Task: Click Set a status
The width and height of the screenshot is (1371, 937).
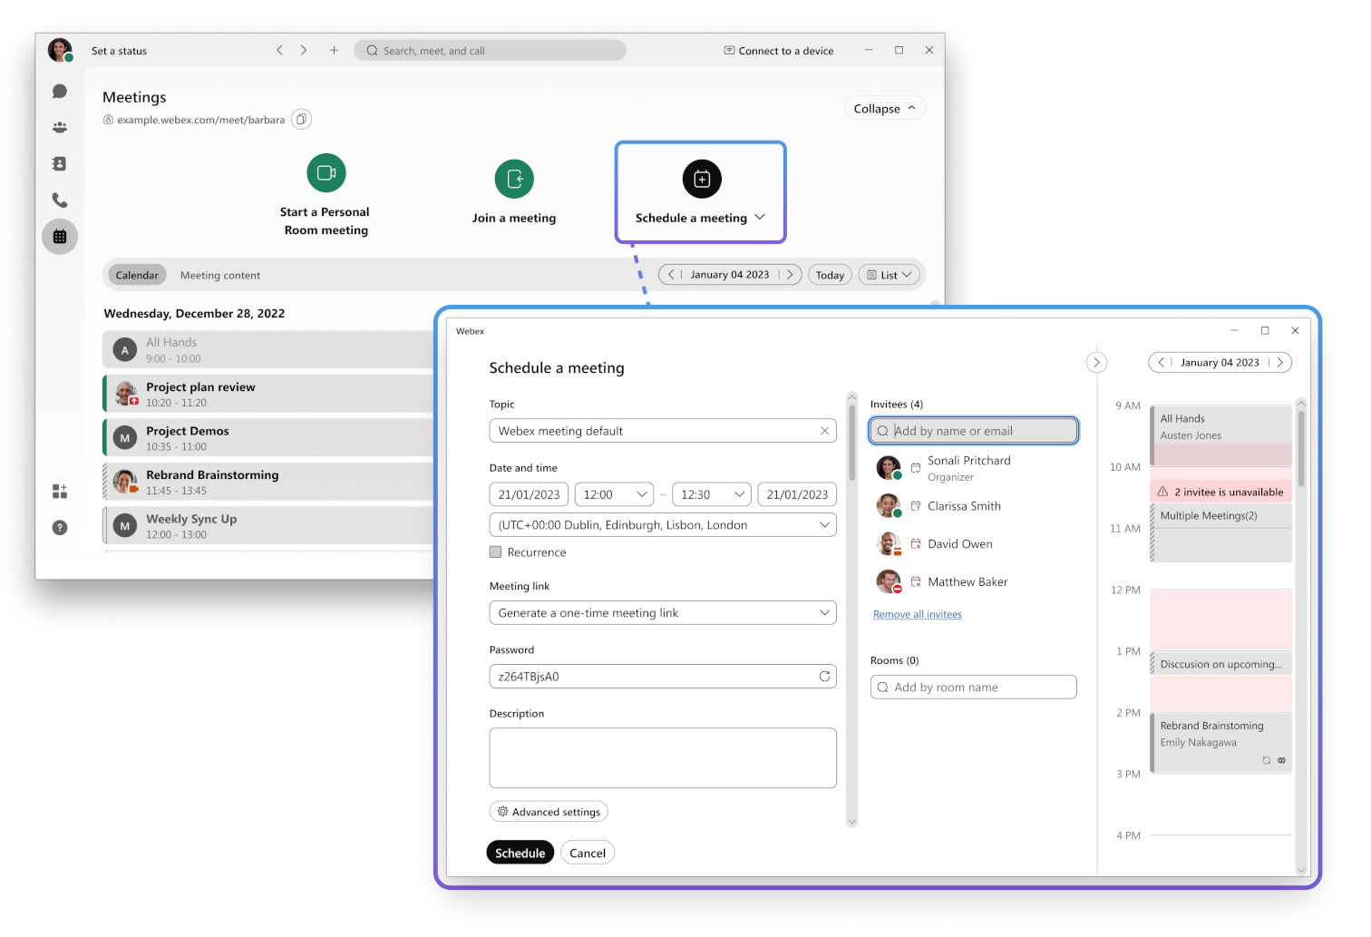Action: (119, 52)
